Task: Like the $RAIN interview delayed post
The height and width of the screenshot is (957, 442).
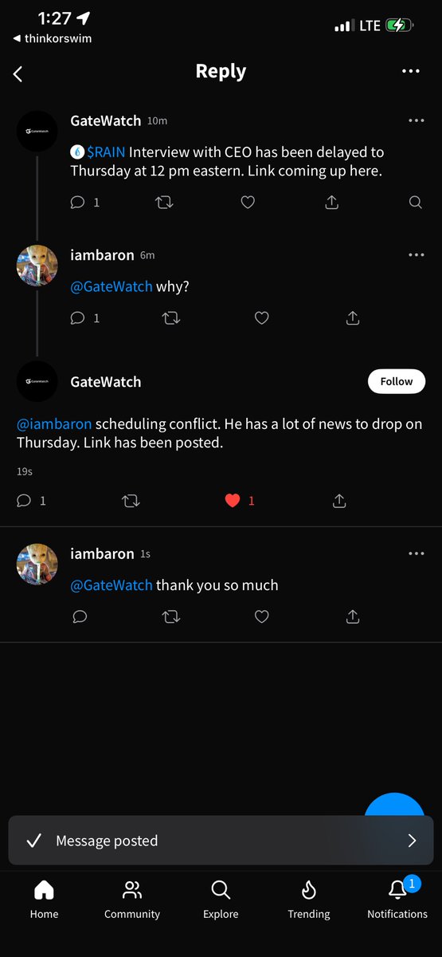Action: pyautogui.click(x=248, y=203)
